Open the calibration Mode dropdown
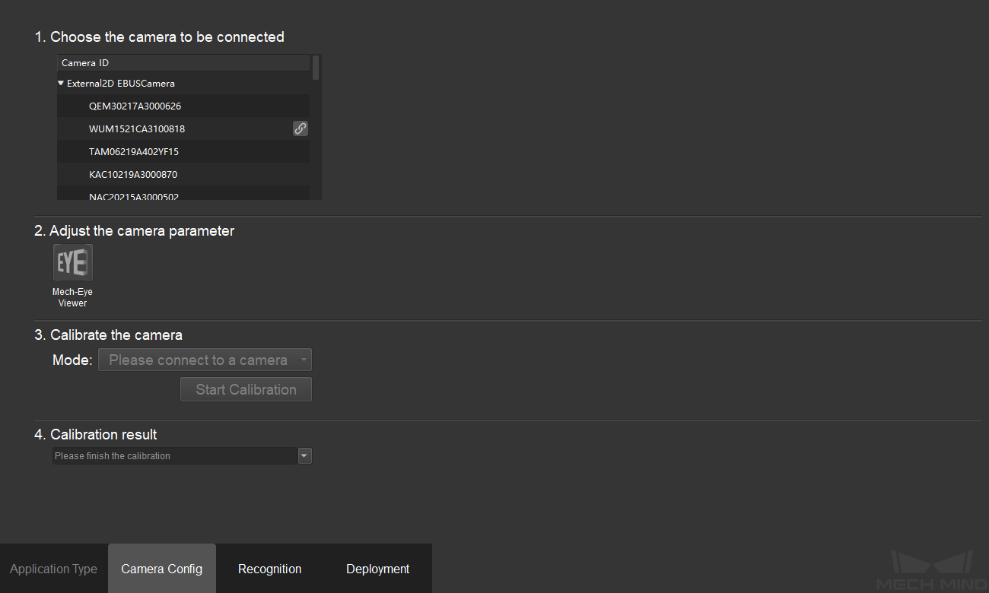The height and width of the screenshot is (593, 989). [x=205, y=360]
